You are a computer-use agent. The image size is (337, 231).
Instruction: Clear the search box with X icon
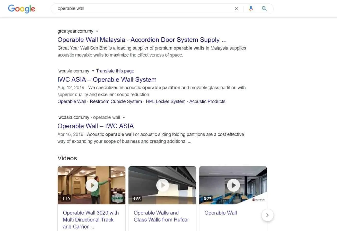(x=236, y=9)
